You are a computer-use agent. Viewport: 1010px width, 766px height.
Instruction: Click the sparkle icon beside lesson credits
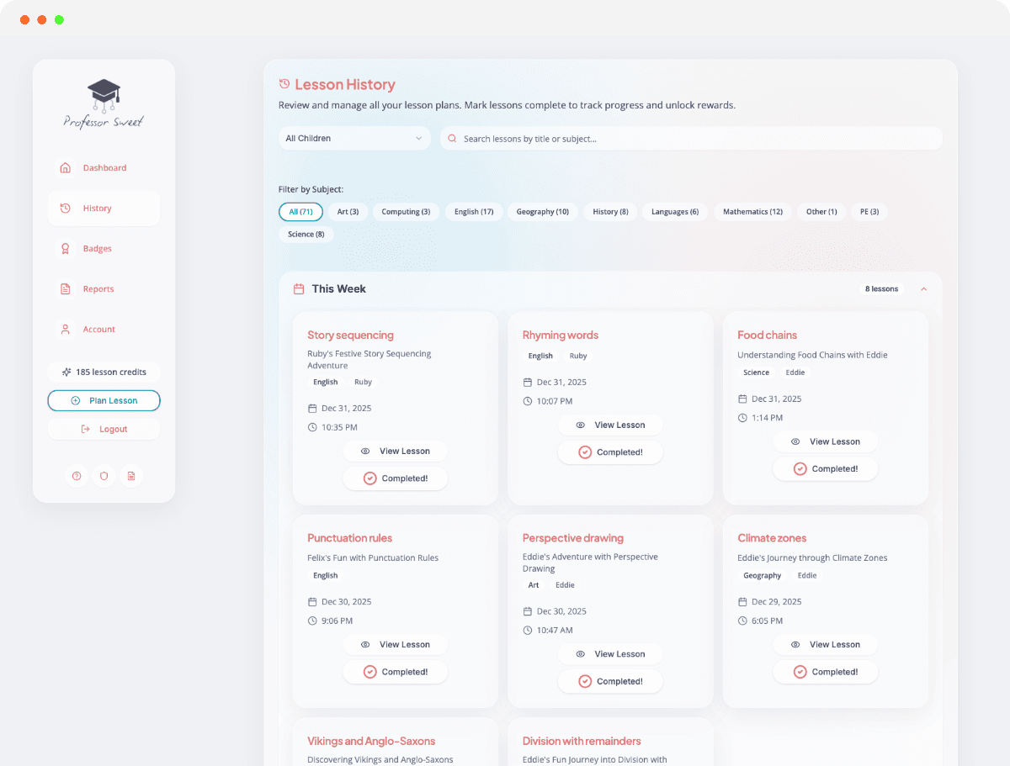[66, 372]
